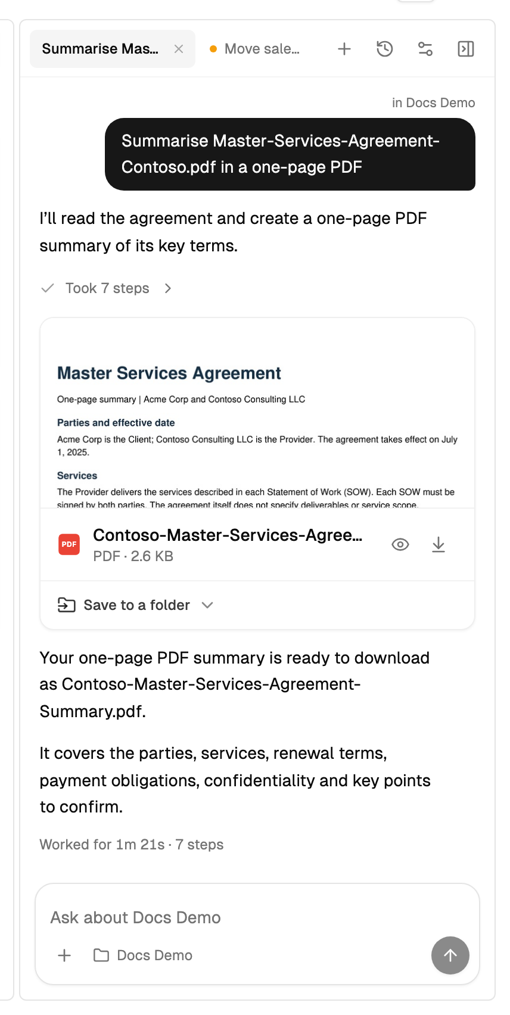Screen dimensions: 510x1015
Task: Add an attachment with the plus icon
Action: click(64, 955)
